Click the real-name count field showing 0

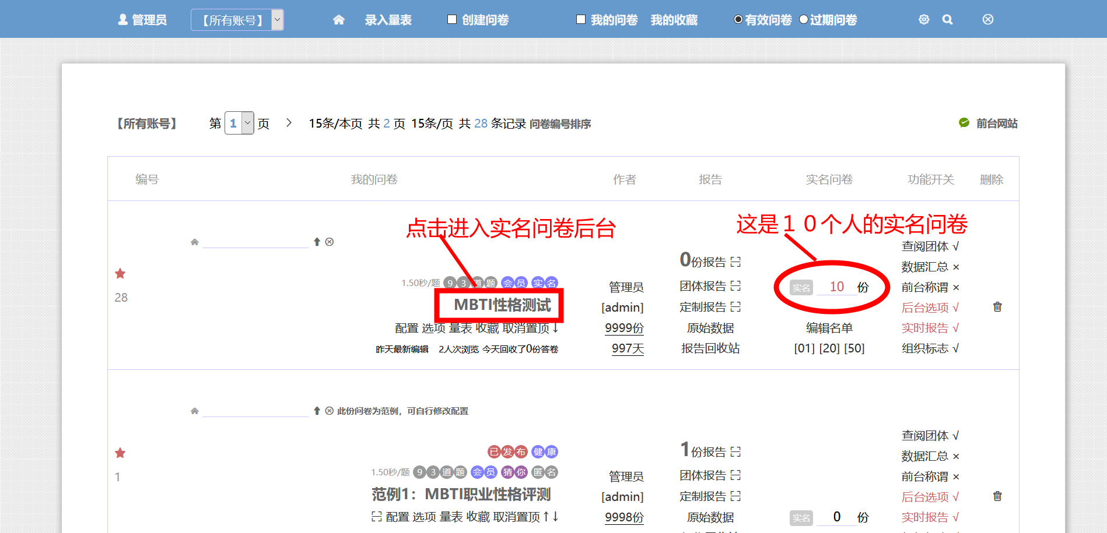point(837,517)
